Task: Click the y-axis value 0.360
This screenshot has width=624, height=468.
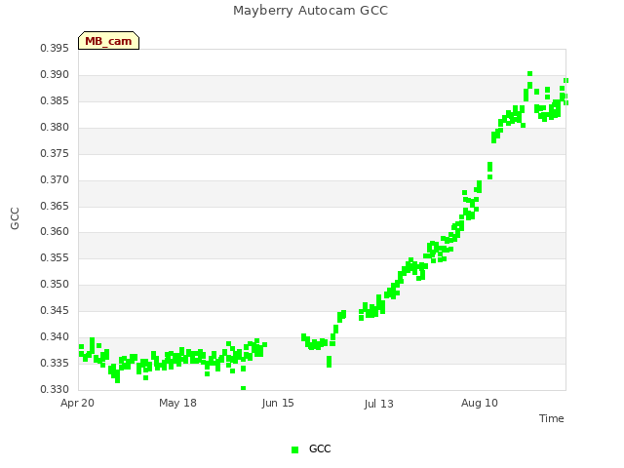Action: coord(55,231)
